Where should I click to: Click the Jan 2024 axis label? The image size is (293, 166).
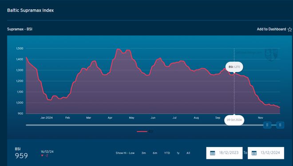coord(47,118)
